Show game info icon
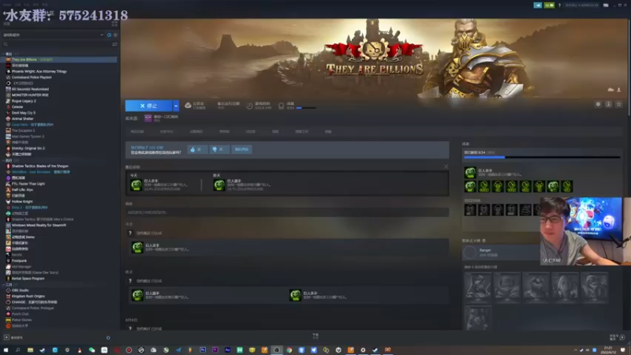The image size is (631, 355). click(608, 104)
